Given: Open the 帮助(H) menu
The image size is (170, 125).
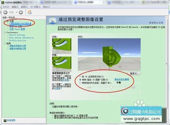Looking at the screenshot, I should (x=47, y=7).
